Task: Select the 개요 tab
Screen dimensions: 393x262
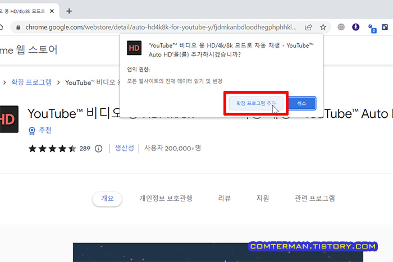Action: [107, 199]
